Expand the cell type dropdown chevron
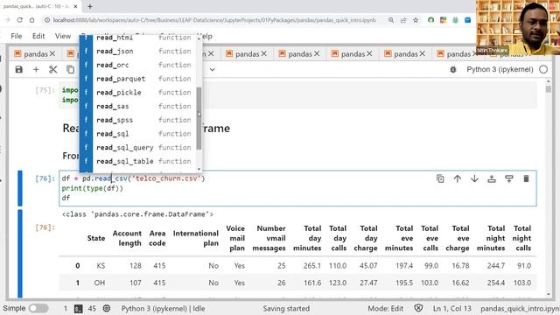The width and height of the screenshot is (560, 315). tap(212, 70)
